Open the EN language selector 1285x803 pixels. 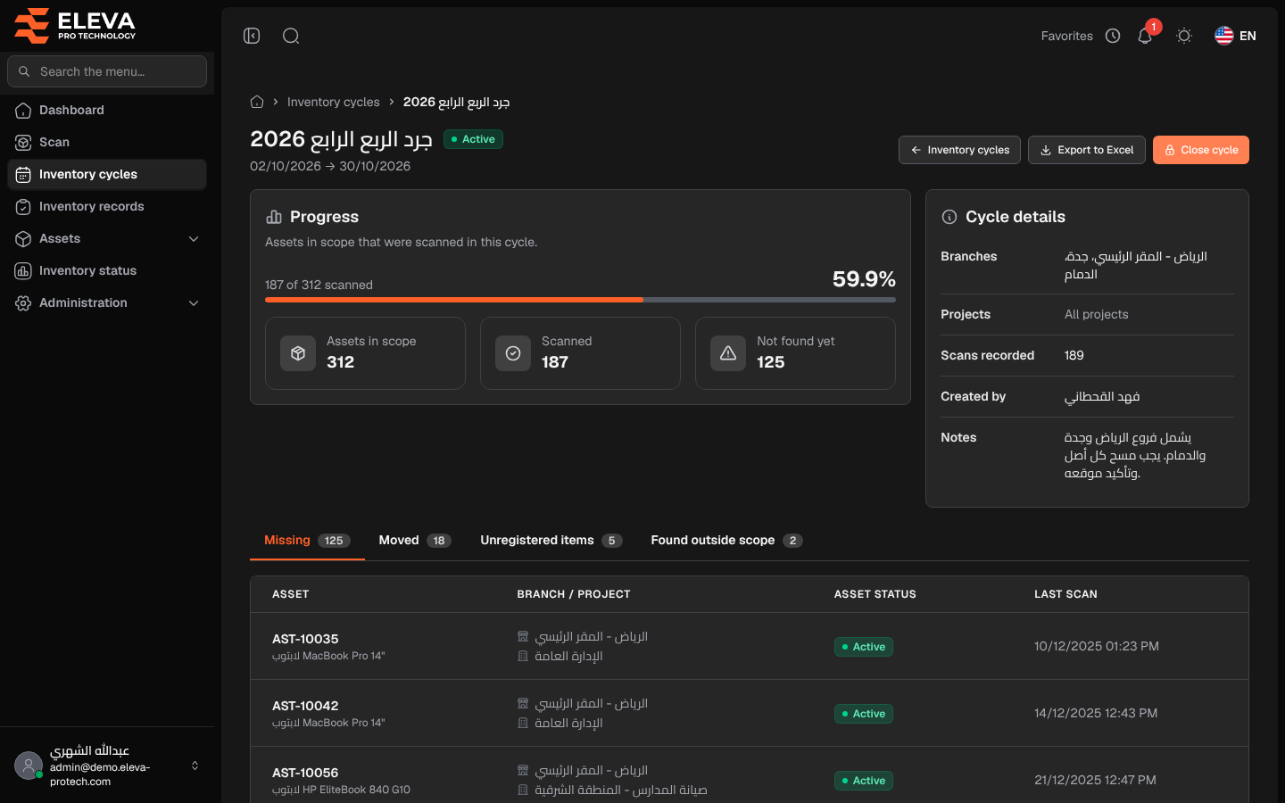[x=1235, y=36]
